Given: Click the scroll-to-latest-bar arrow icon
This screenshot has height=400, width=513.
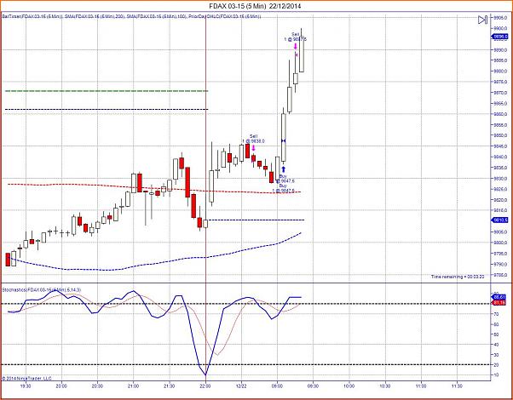Looking at the screenshot, I should tap(482, 20).
